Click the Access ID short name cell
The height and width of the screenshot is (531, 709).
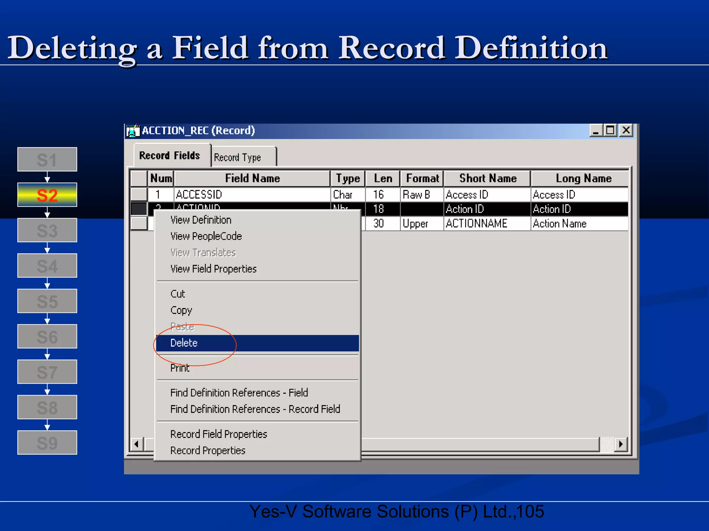tap(487, 195)
